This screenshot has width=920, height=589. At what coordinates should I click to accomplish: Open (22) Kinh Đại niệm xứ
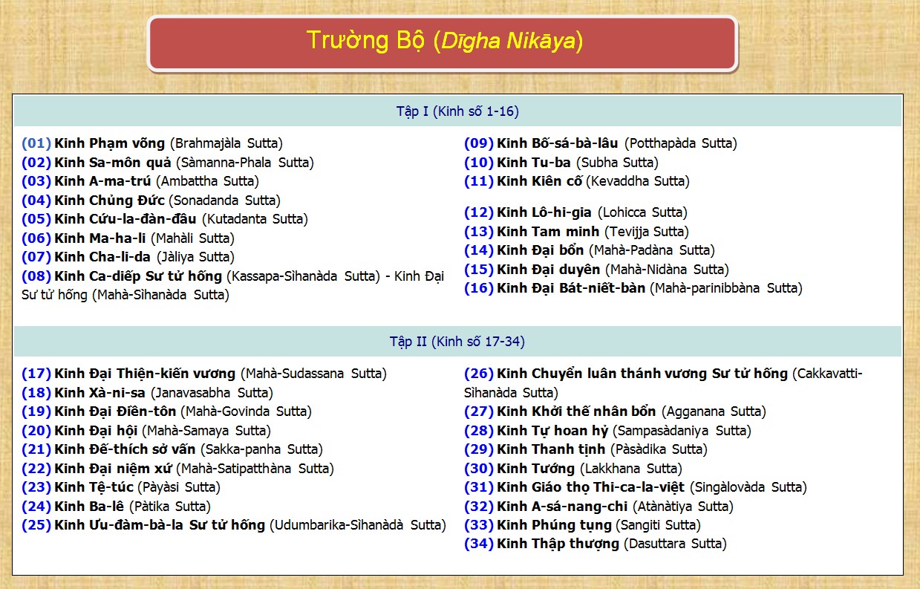(97, 468)
